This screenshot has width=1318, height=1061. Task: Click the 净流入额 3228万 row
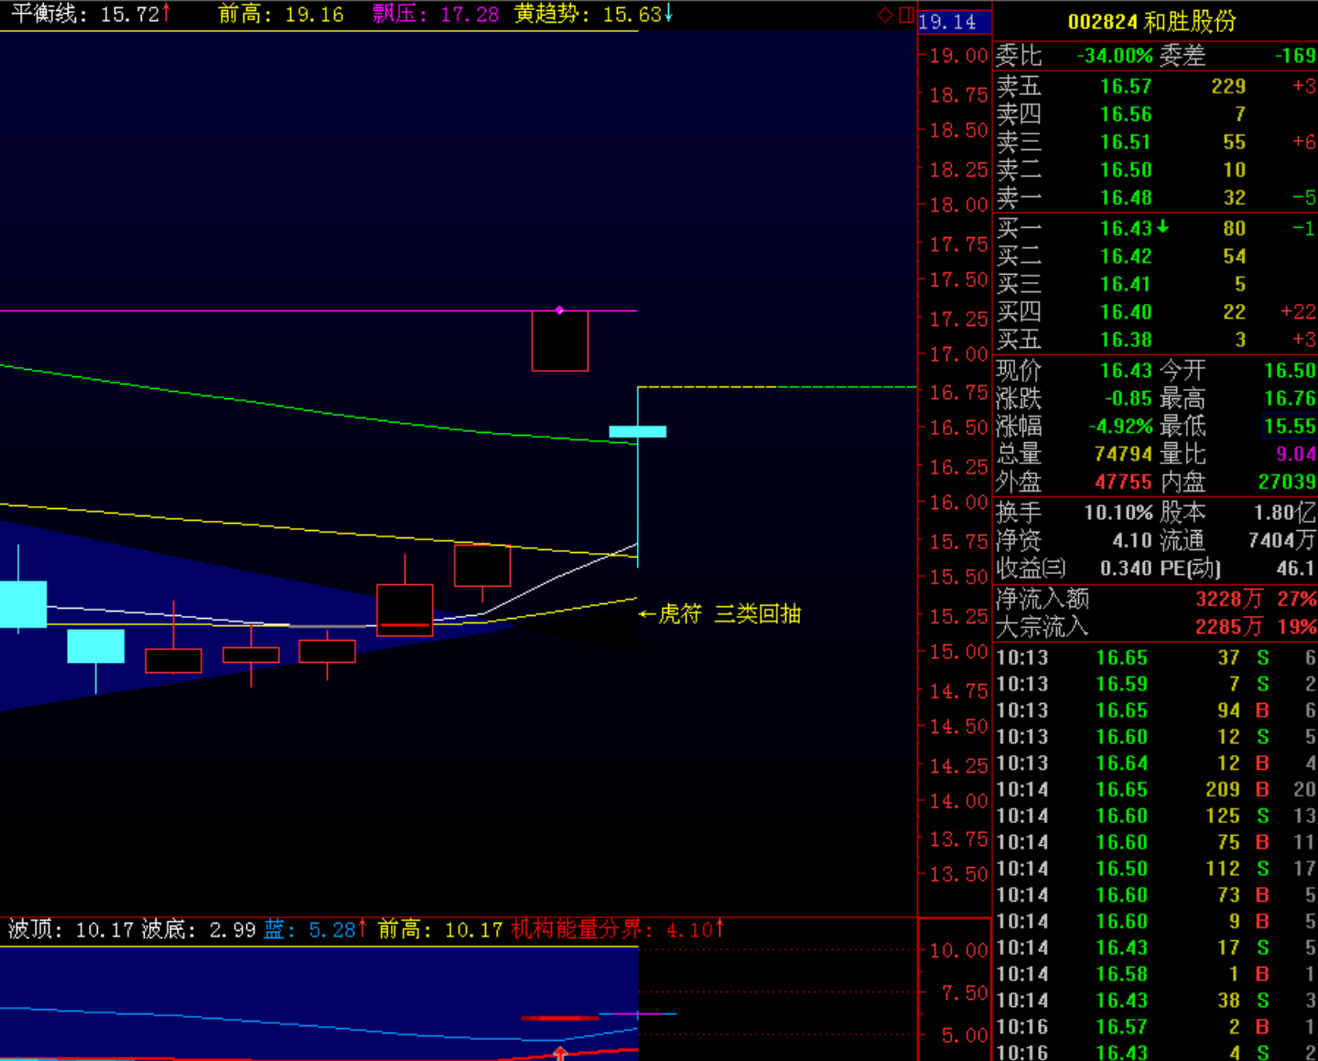click(x=1155, y=599)
